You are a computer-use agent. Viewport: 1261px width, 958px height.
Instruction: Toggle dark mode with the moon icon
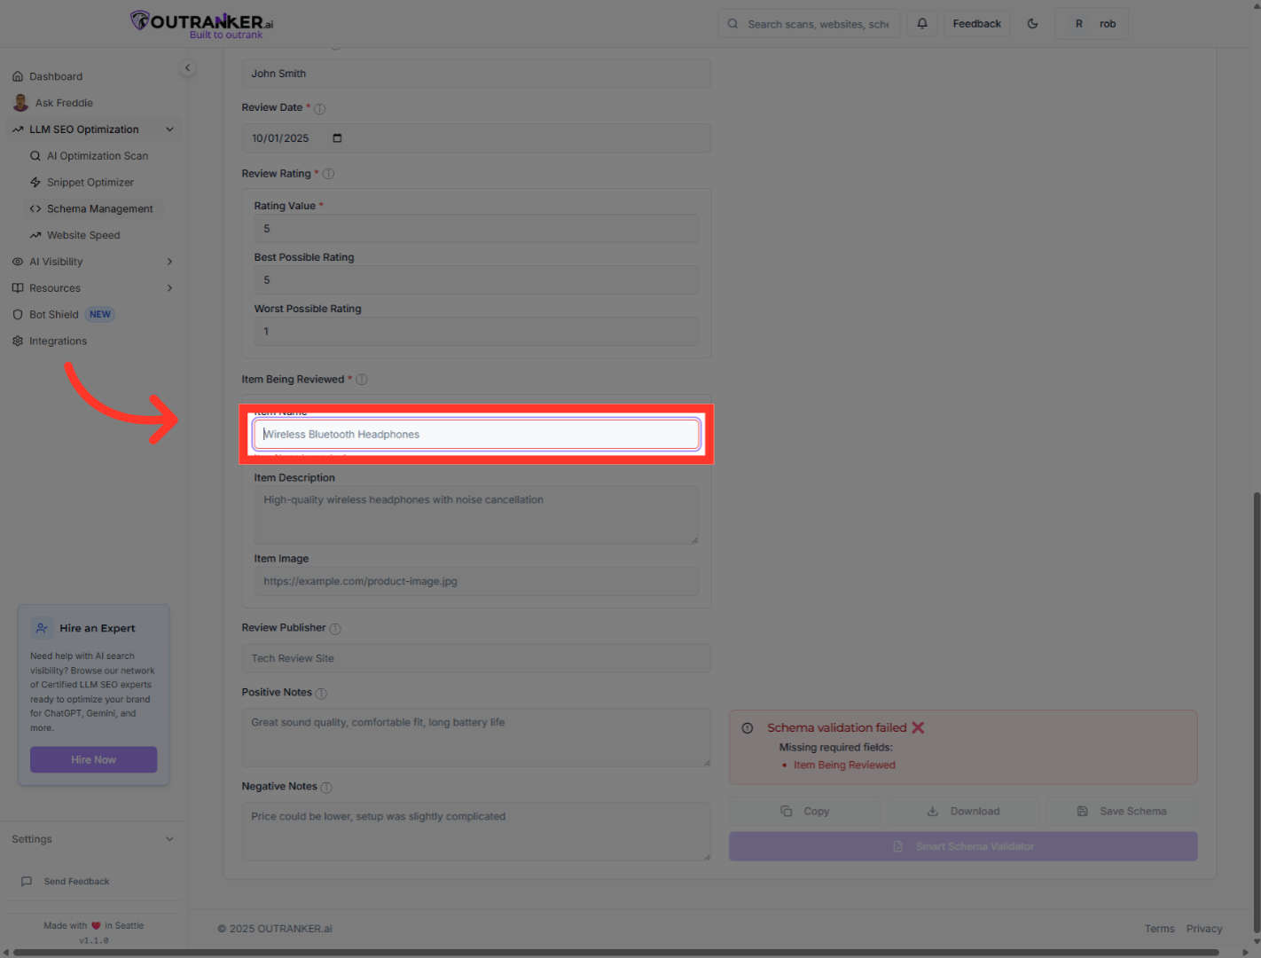1032,24
